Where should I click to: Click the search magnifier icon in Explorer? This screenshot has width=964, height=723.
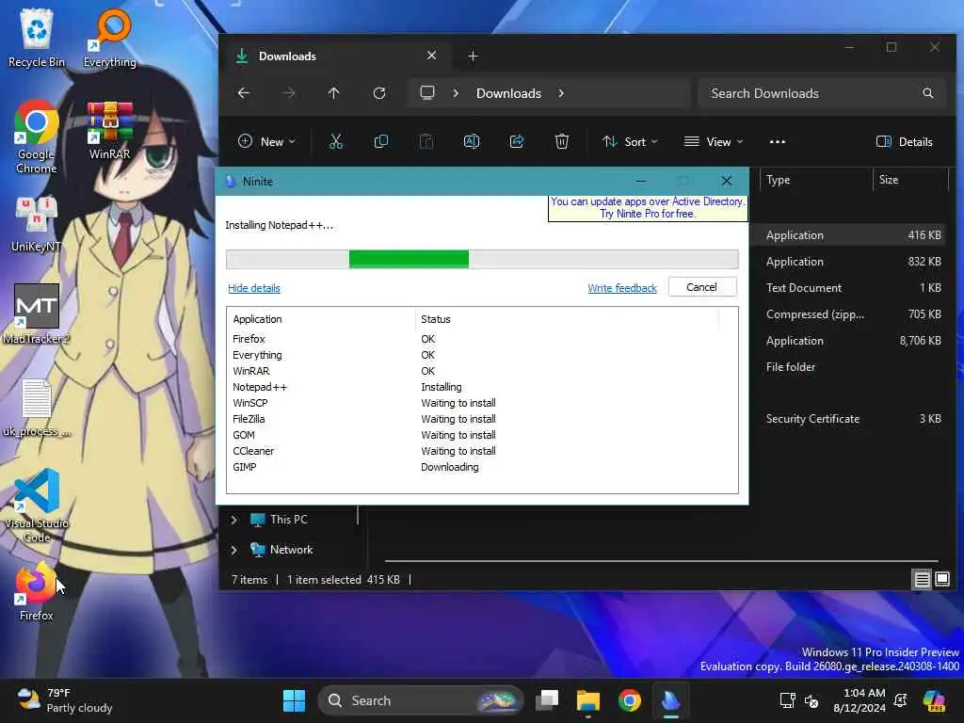[927, 93]
